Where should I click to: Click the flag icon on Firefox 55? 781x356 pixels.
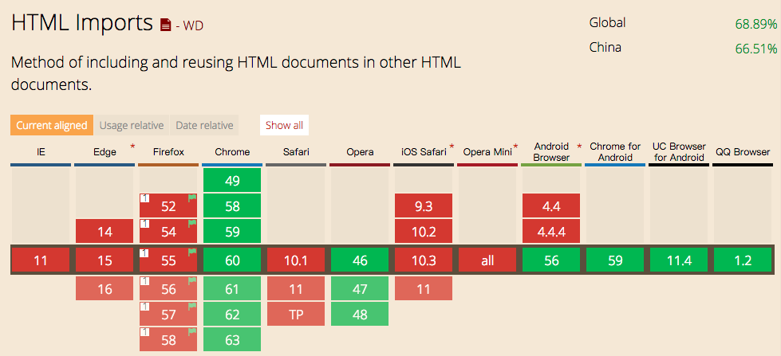point(192,252)
